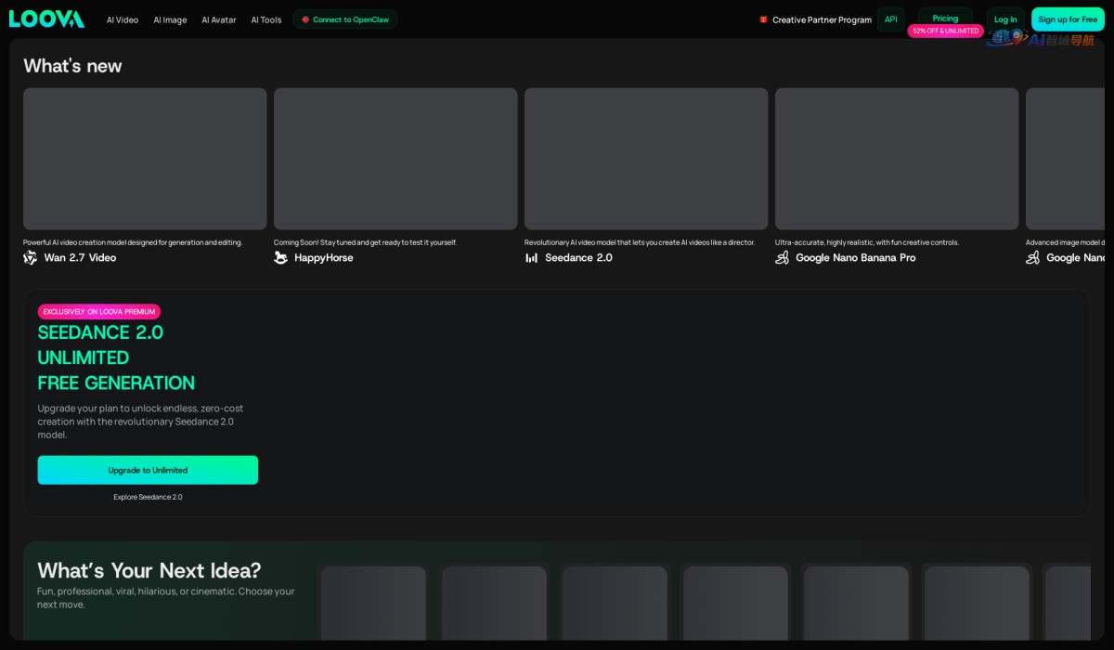Image resolution: width=1114 pixels, height=650 pixels.
Task: Click the Log In button
Action: pos(1005,19)
